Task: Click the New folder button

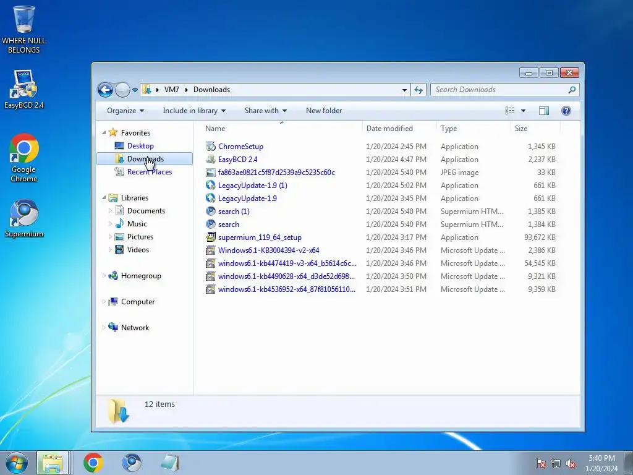Action: point(324,111)
